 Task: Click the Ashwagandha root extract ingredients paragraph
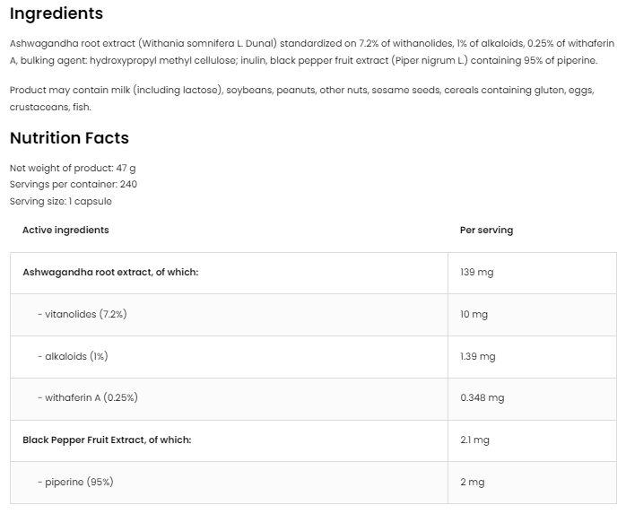312,51
